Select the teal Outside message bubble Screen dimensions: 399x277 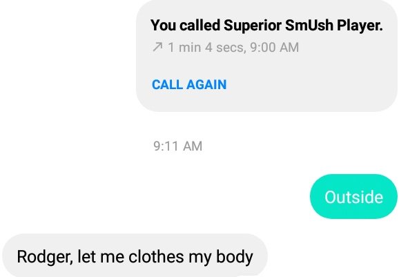(x=353, y=197)
